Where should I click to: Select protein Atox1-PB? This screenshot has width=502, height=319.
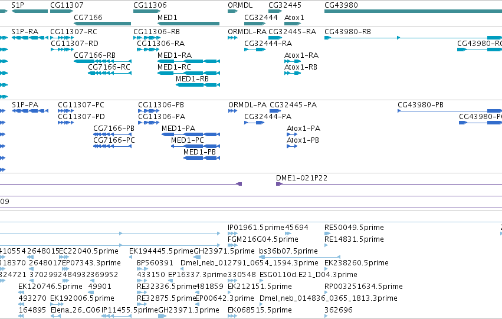[292, 147]
